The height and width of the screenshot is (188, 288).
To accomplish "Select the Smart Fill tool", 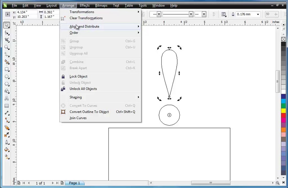I will [x=7, y=62].
